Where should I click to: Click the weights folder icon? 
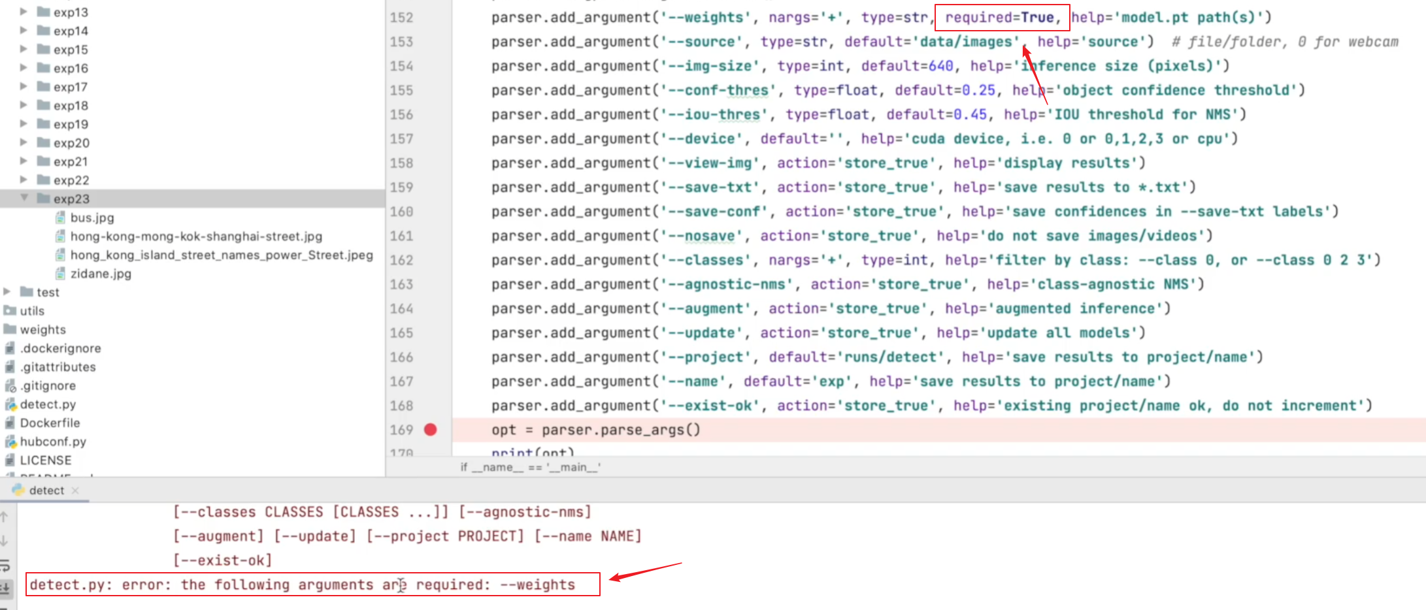point(10,329)
